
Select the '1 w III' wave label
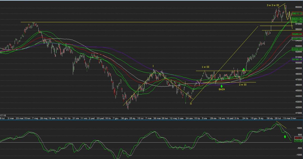click(x=205, y=67)
